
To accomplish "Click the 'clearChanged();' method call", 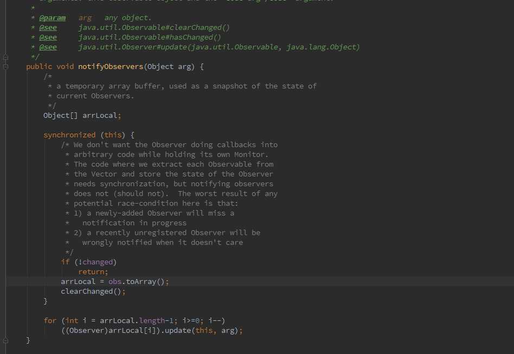I will (x=93, y=292).
